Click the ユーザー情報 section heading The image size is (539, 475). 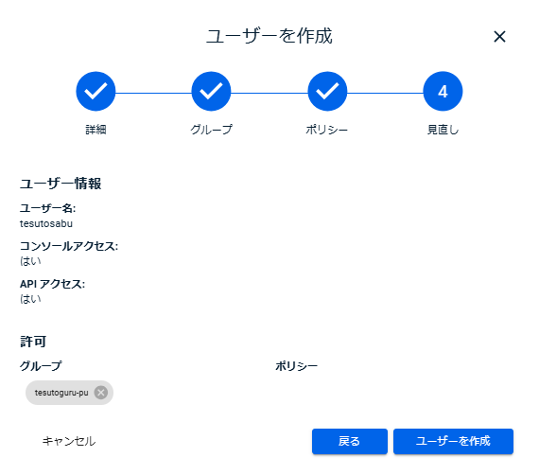pyautogui.click(x=61, y=184)
